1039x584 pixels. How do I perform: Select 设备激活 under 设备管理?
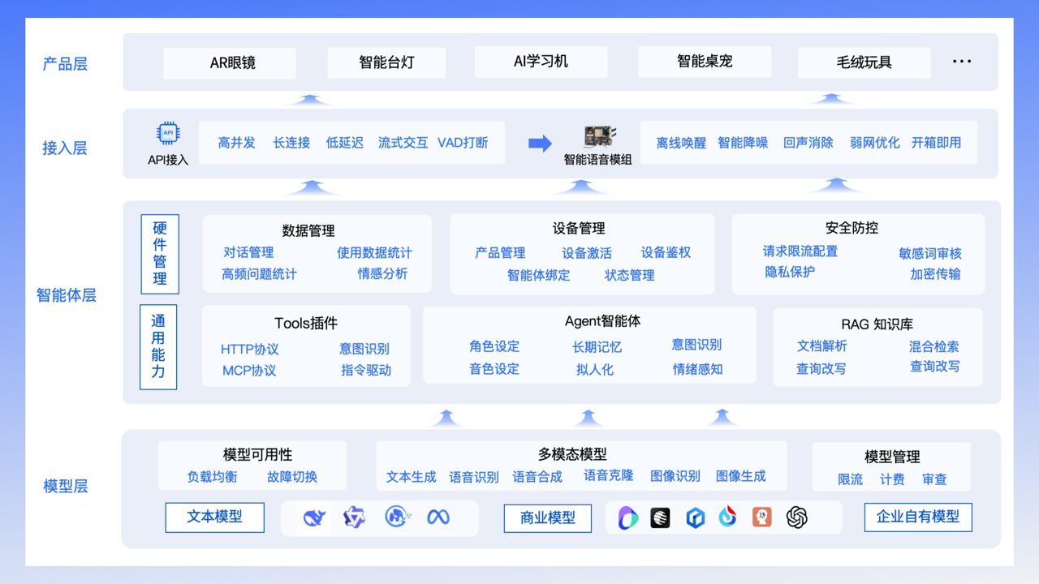coord(587,253)
